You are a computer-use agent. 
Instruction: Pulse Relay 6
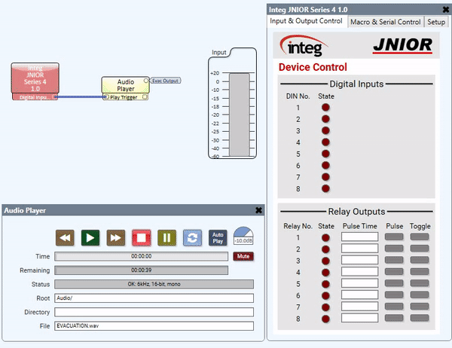394,295
